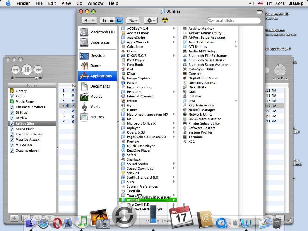Select Disk Utility in the list
This screenshot has width=308, height=231.
click(x=197, y=87)
